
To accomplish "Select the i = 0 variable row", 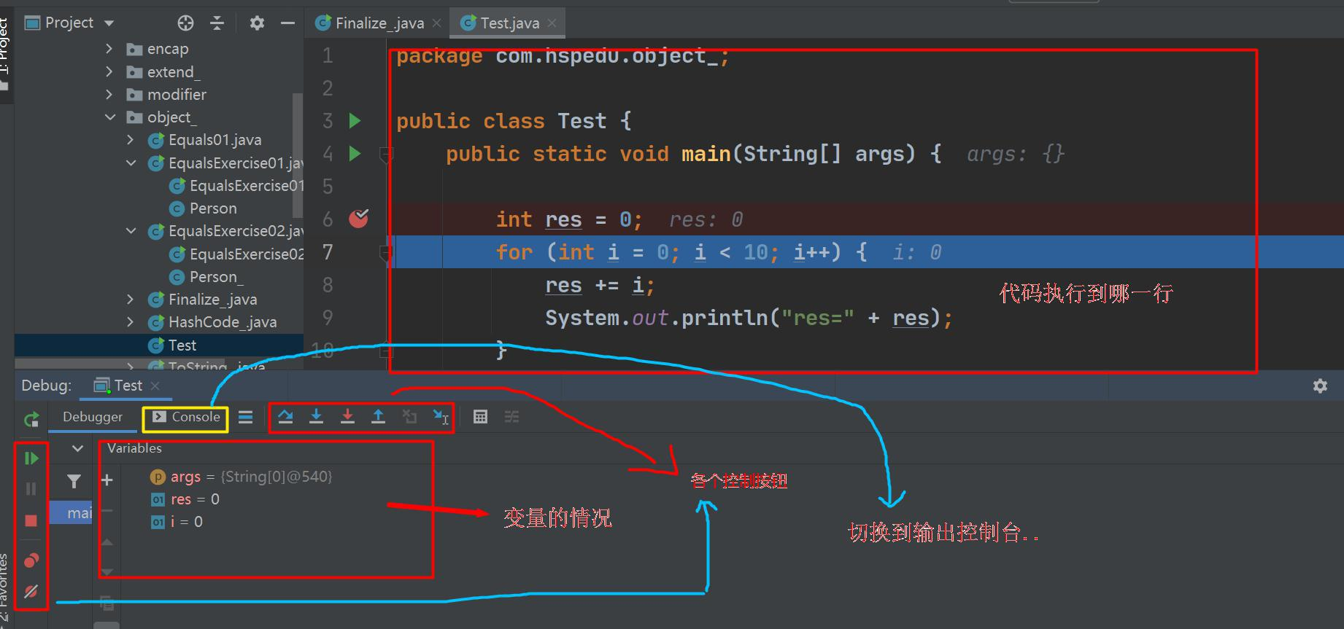I will (177, 522).
